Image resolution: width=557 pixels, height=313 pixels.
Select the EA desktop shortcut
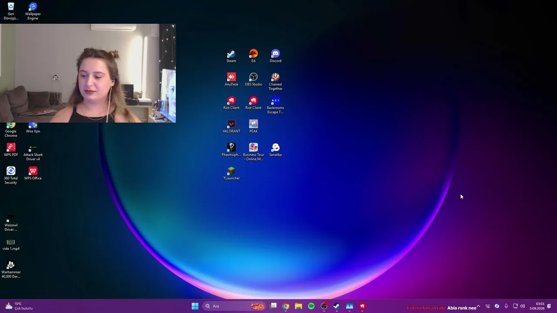tap(253, 57)
